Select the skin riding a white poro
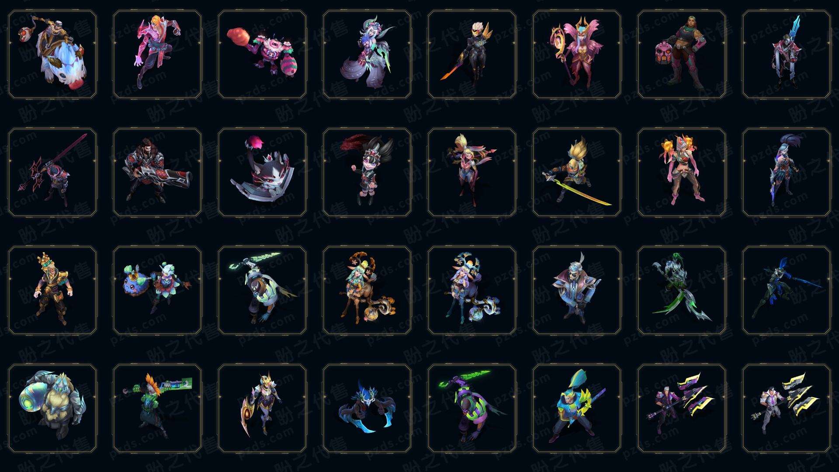Image resolution: width=839 pixels, height=472 pixels. click(52, 55)
